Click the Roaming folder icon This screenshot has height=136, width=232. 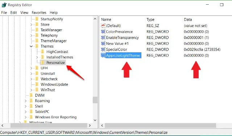(31, 101)
